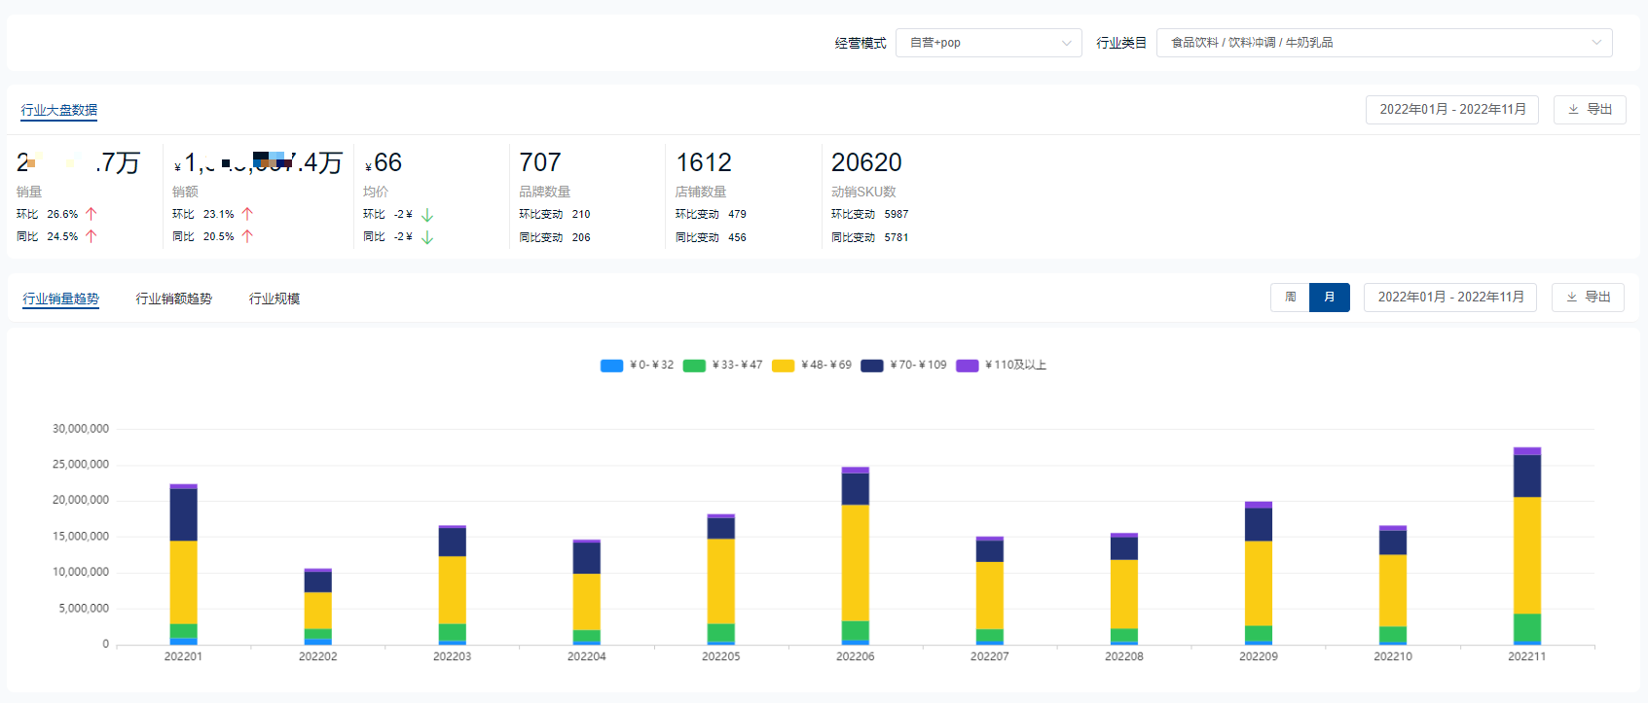Click the 202204 stacked bar
The height and width of the screenshot is (703, 1648).
587,592
